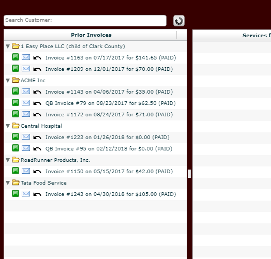Image resolution: width=271 pixels, height=259 pixels.
Task: Open Invoice #1243 for $105.00 entry
Action: pos(111,194)
